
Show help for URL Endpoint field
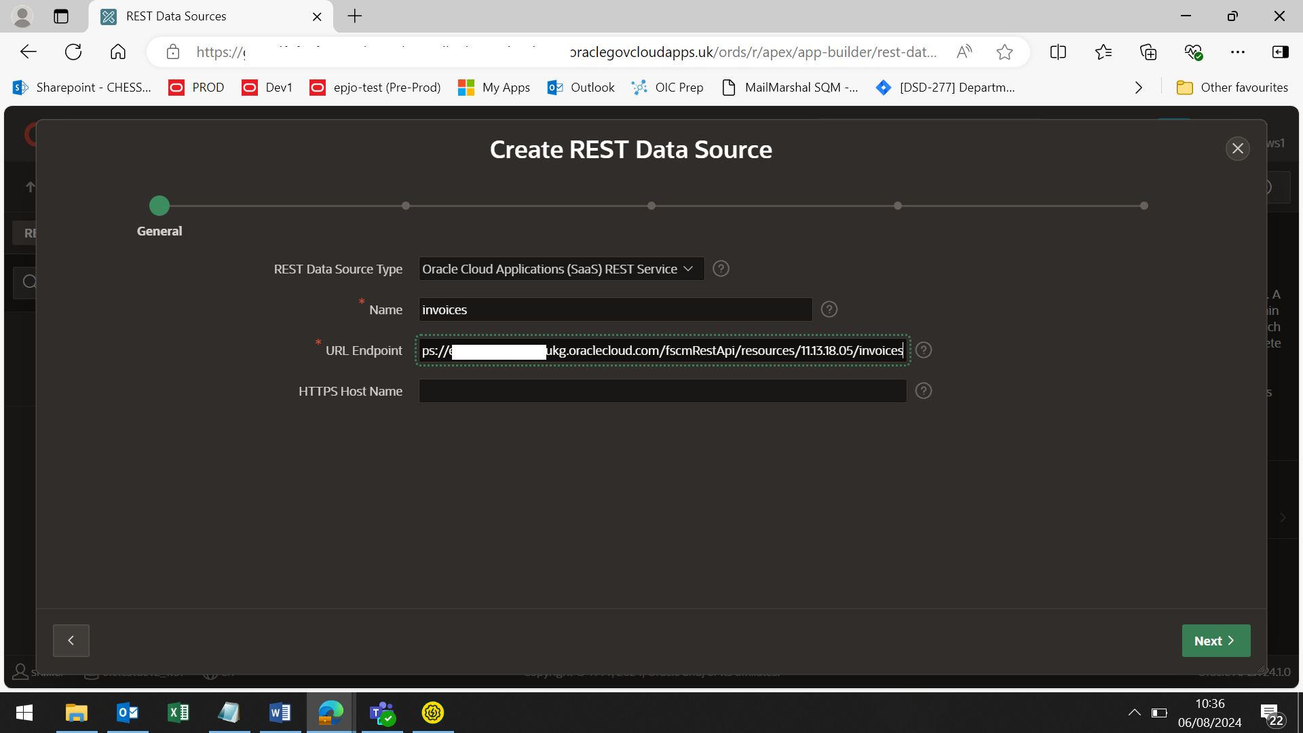923,350
